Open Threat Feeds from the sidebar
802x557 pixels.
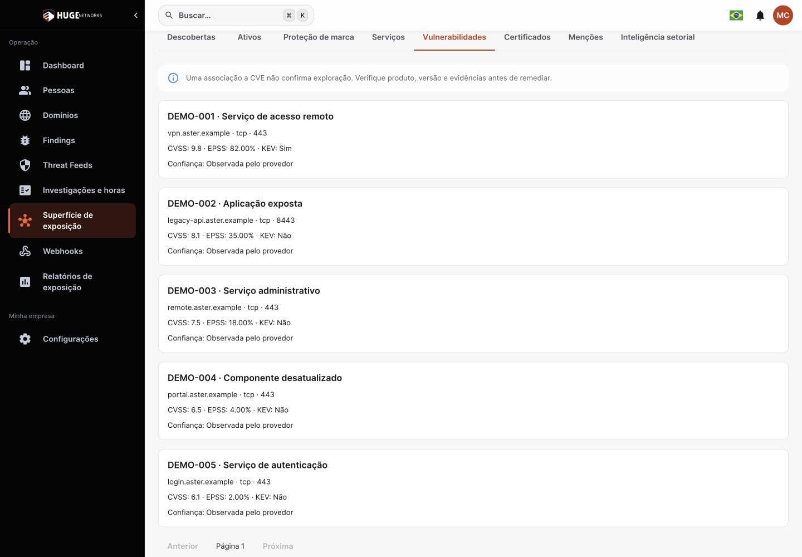(x=72, y=165)
